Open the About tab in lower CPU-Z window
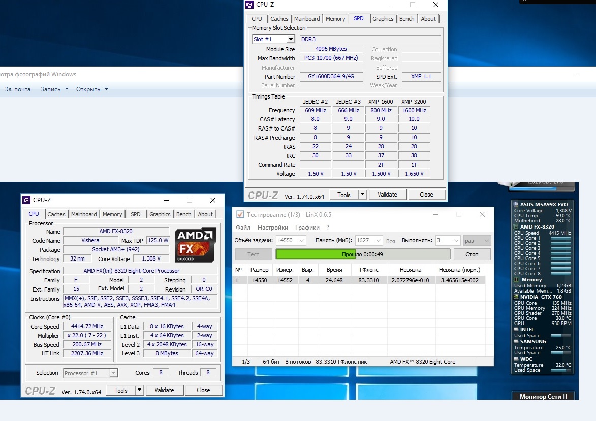Image resolution: width=596 pixels, height=421 pixels. (x=205, y=214)
